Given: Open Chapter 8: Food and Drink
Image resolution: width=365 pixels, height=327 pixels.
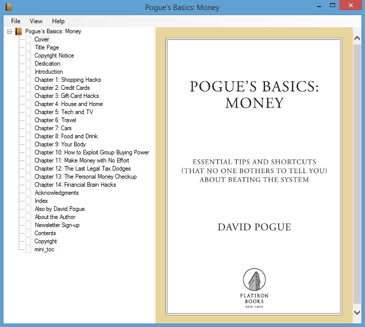Looking at the screenshot, I should click(66, 136).
